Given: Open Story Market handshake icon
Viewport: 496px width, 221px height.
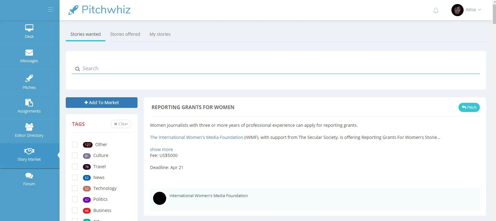Looking at the screenshot, I should click(29, 151).
